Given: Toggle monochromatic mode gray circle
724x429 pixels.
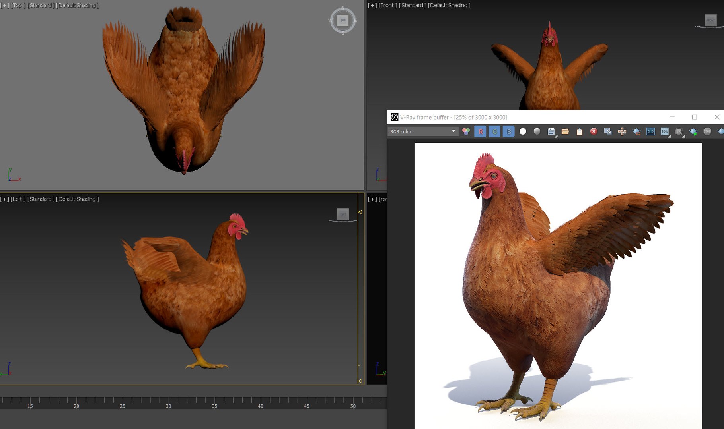Looking at the screenshot, I should point(537,131).
